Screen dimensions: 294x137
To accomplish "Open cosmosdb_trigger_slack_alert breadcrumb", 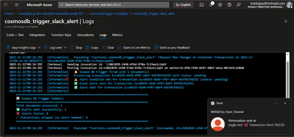I will point(154,14).
